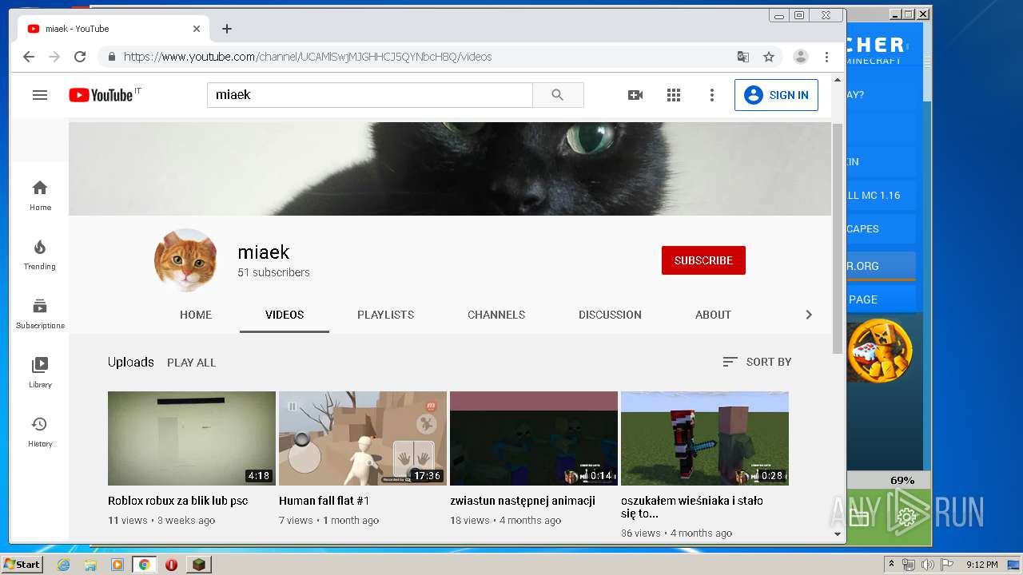Bookmark this page with the star
Image resolution: width=1023 pixels, height=575 pixels.
coord(769,57)
